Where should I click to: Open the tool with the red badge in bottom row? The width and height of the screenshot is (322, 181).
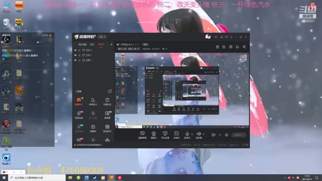[x=79, y=140]
